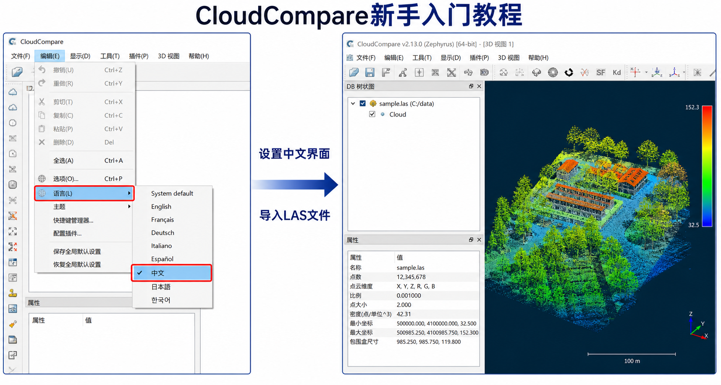Viewport: 721px width, 385px height.
Task: Click the red pivot cross toolbar icon
Action: point(635,72)
